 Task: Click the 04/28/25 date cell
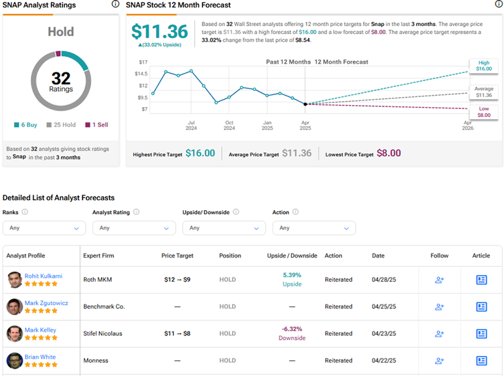(x=384, y=280)
